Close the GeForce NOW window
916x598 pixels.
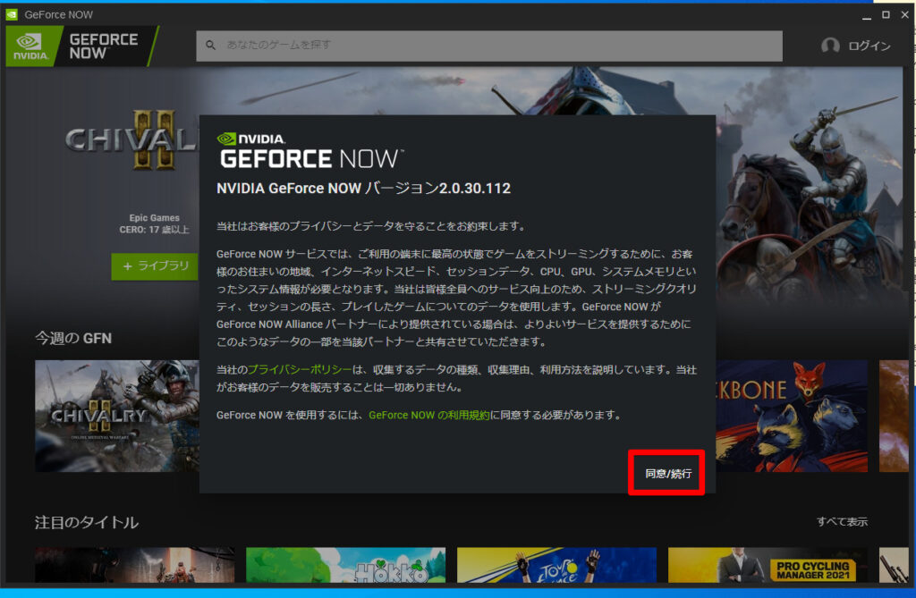click(905, 14)
